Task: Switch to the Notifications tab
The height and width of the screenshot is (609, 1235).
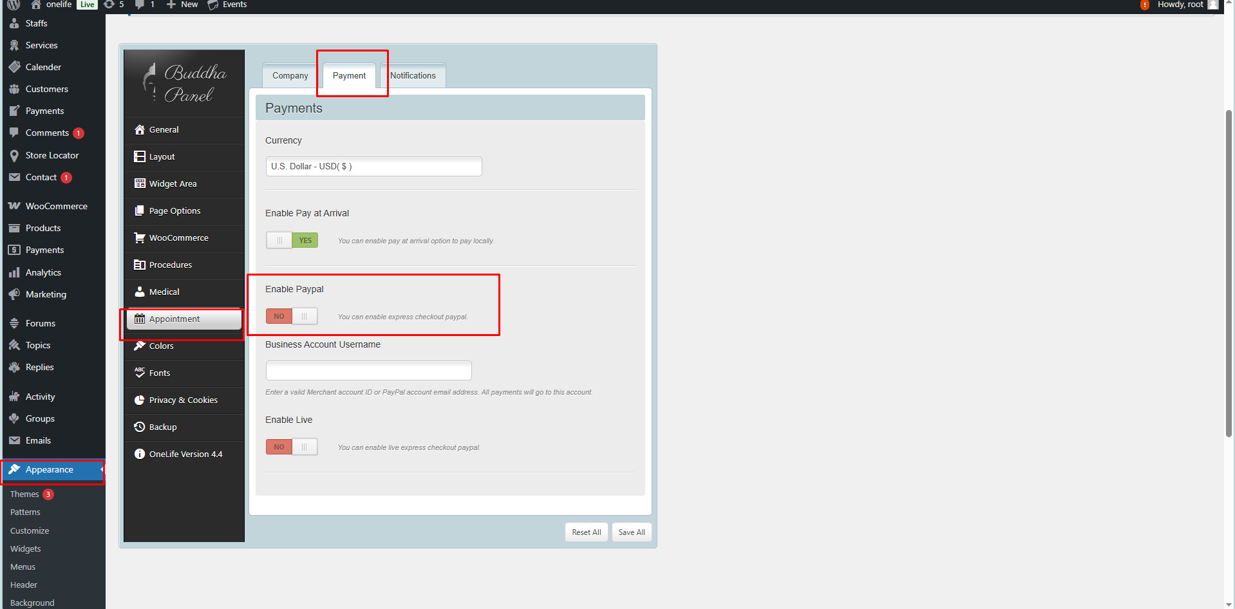Action: coord(413,75)
